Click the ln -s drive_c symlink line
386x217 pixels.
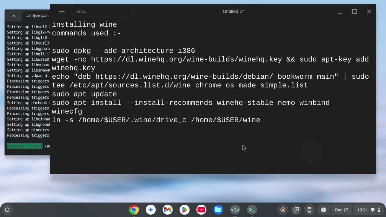coord(156,120)
